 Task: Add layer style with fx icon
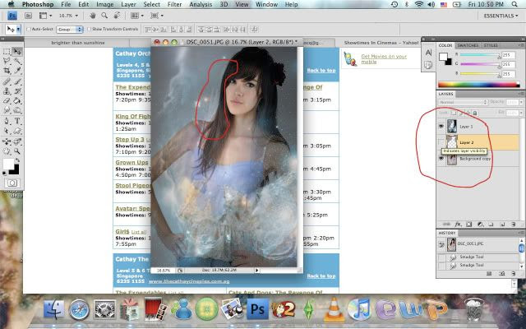pyautogui.click(x=458, y=225)
